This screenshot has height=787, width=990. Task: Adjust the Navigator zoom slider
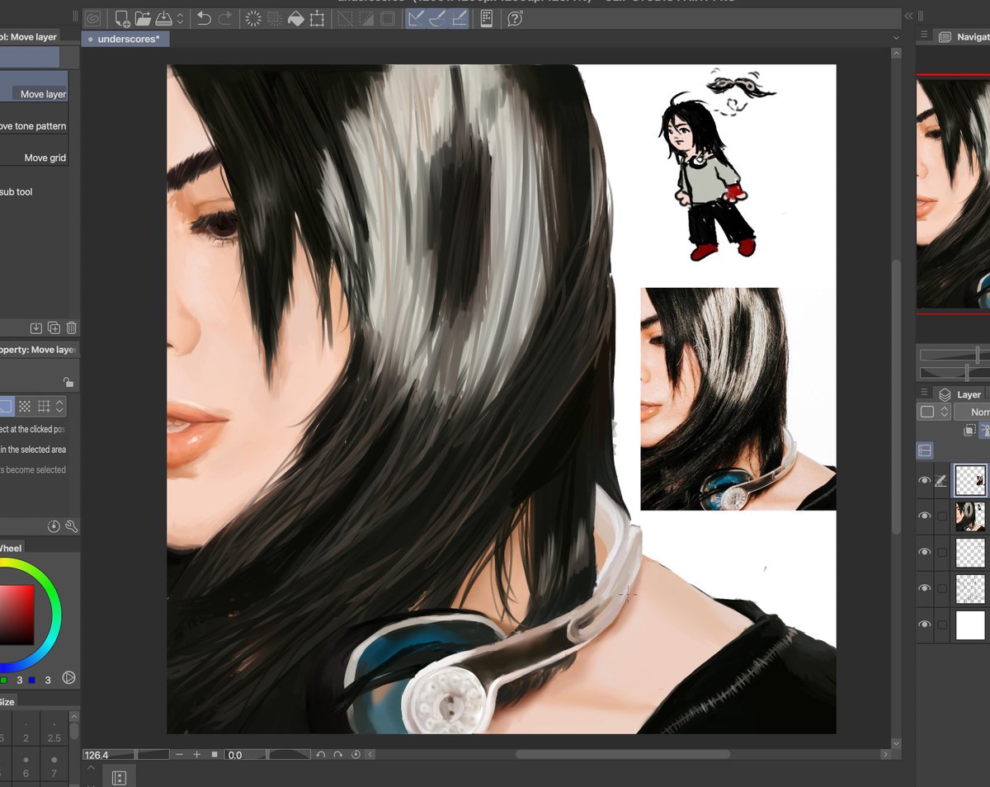coord(955,355)
